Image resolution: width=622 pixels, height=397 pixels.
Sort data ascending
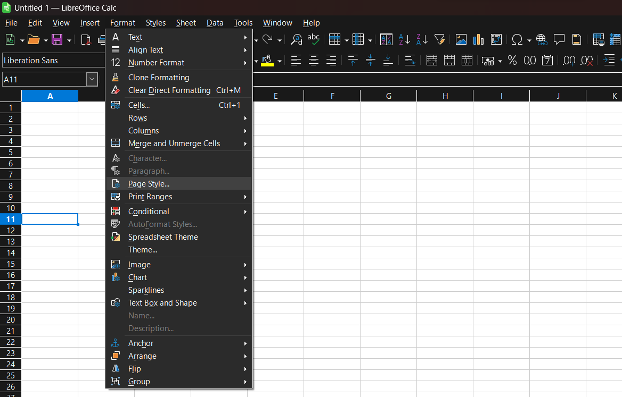coord(404,39)
